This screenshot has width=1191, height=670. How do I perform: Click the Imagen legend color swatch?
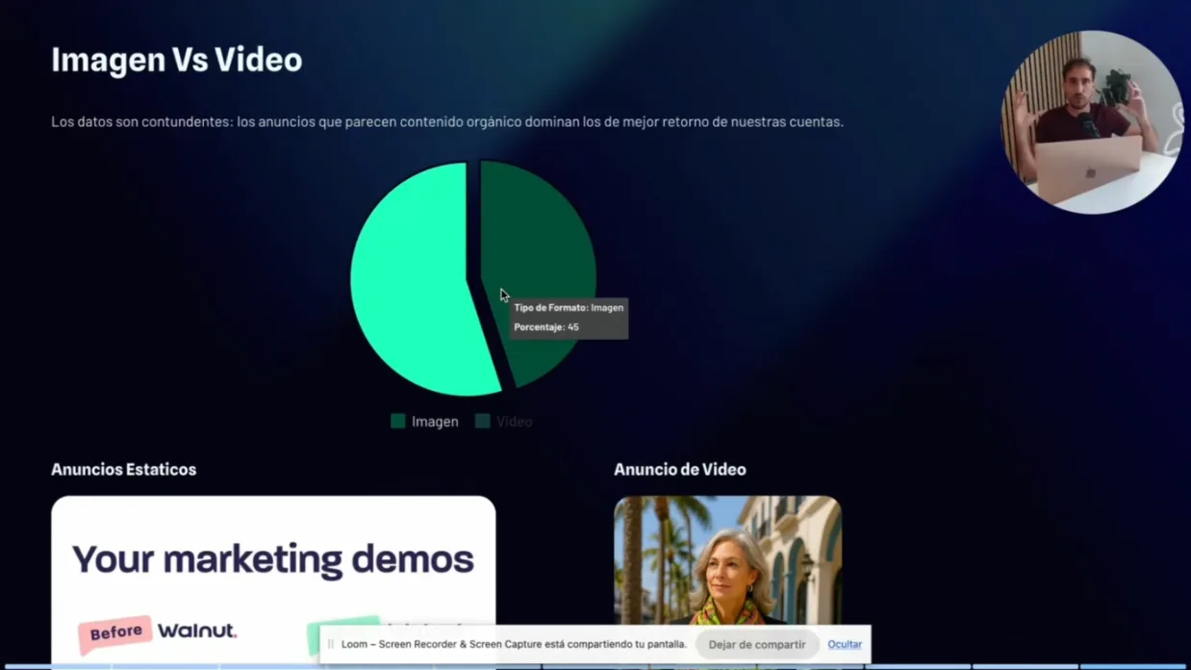tap(398, 422)
